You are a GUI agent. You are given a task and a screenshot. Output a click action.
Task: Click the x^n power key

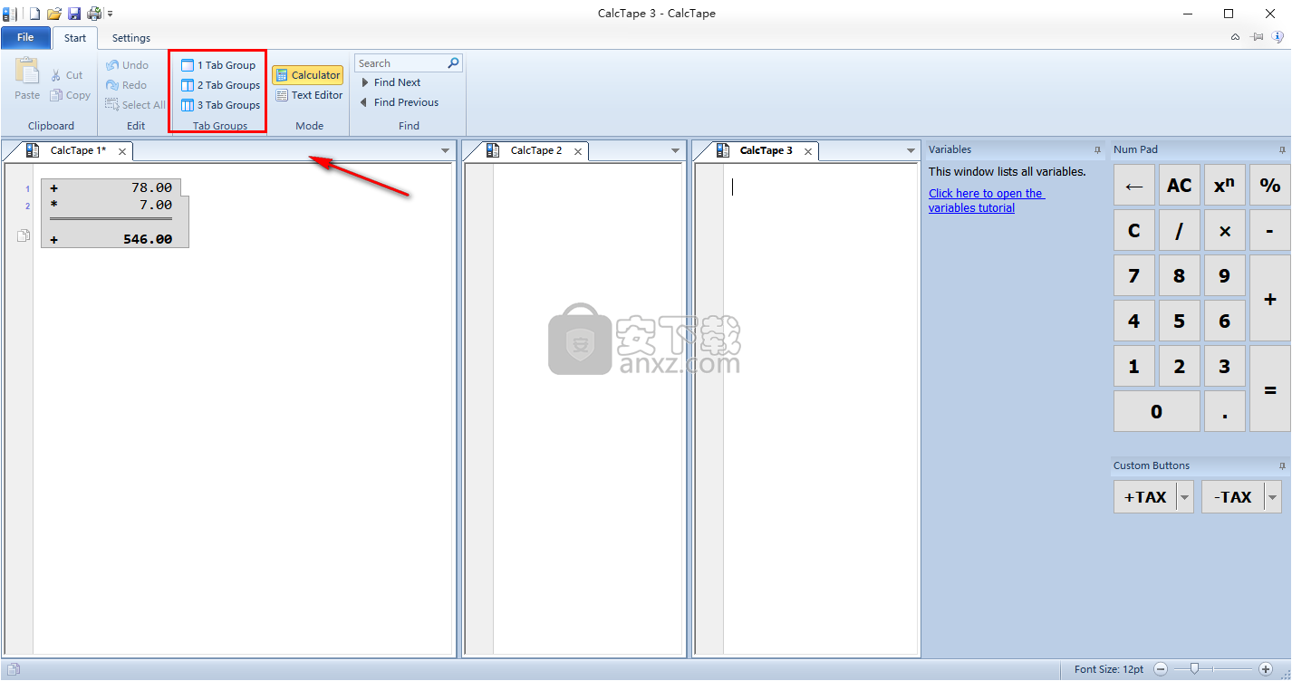(1224, 186)
